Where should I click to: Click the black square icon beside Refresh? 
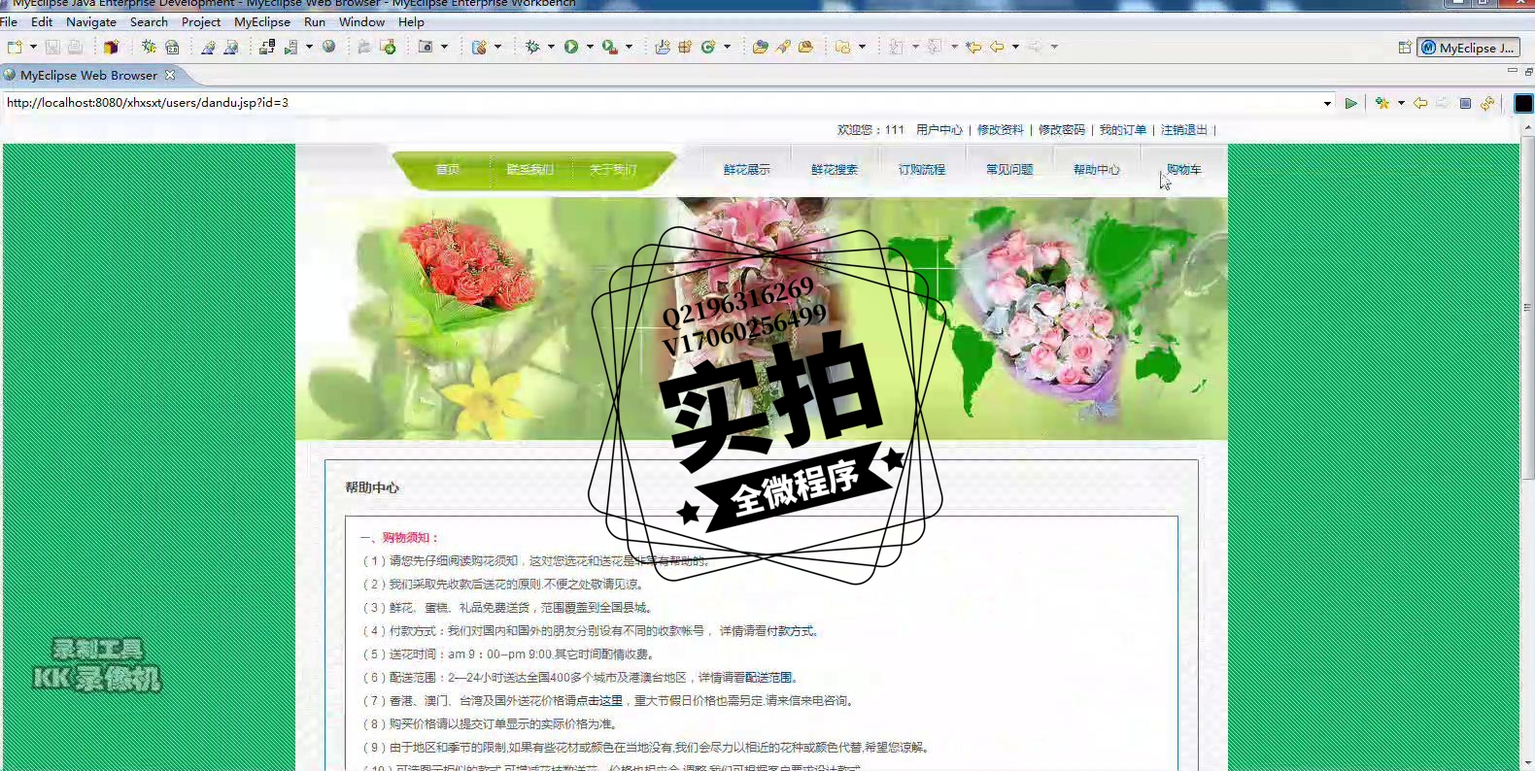click(1523, 103)
